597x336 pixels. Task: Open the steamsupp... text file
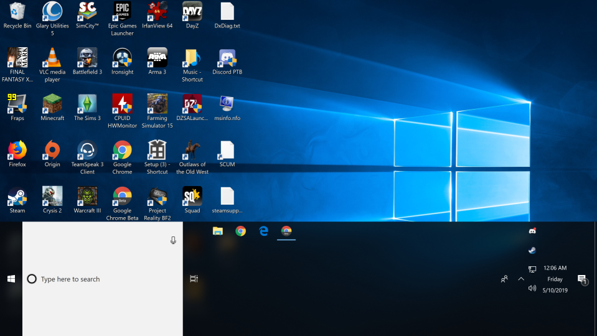(227, 200)
